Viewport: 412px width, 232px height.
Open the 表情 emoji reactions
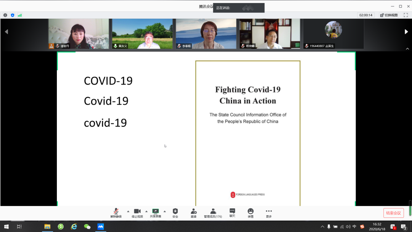tap(250, 213)
